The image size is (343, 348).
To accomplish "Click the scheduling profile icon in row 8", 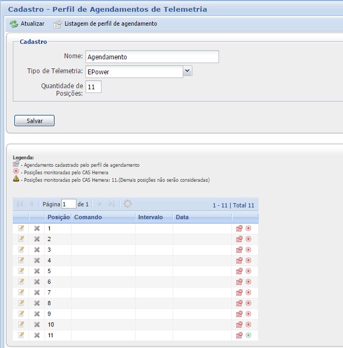I will click(x=239, y=303).
